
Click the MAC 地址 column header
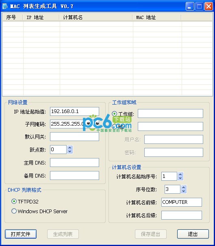(157, 17)
